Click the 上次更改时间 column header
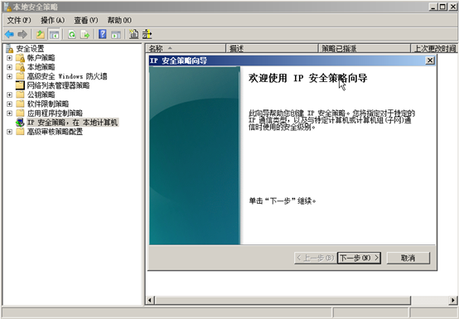459x319 pixels. 434,48
